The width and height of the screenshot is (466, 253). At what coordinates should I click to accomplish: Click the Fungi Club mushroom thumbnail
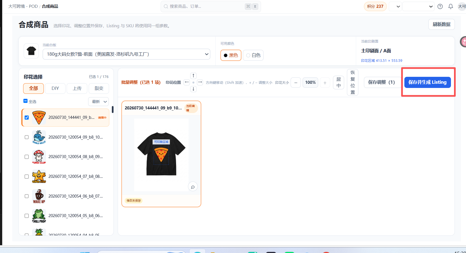[x=39, y=157]
